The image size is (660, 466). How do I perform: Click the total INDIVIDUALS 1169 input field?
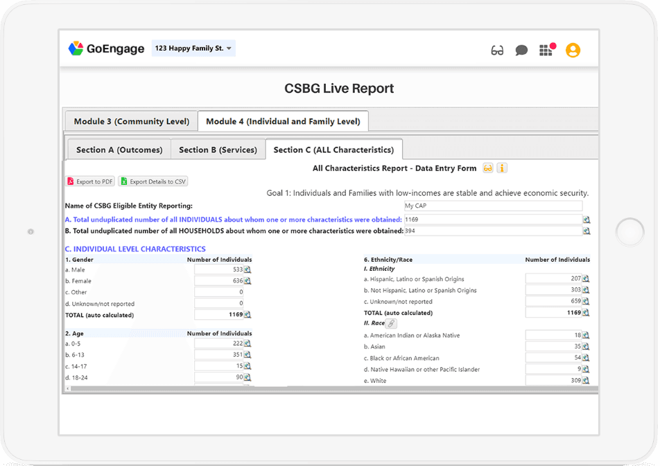[x=494, y=219]
